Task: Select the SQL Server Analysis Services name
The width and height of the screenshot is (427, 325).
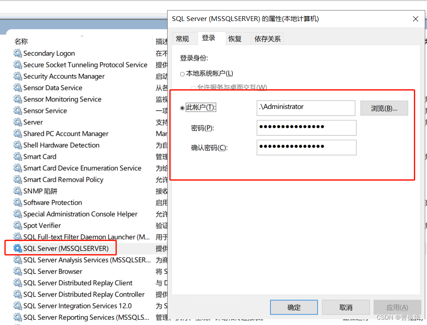Action: click(87, 260)
